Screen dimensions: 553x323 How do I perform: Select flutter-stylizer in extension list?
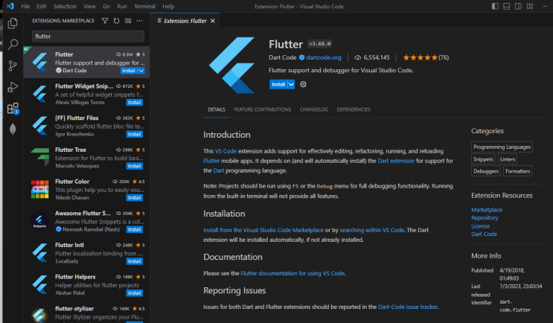[x=87, y=313]
